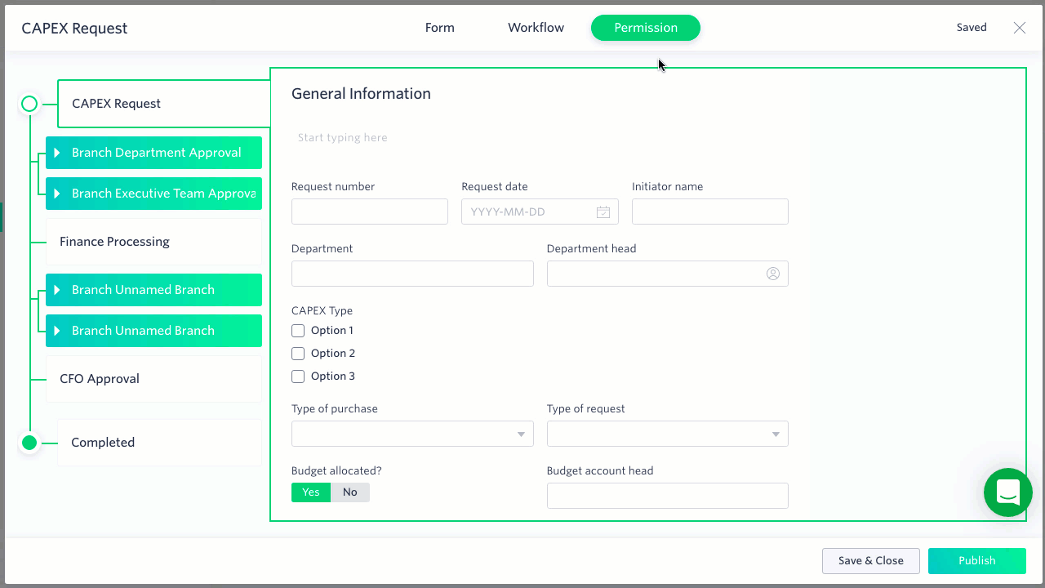Click the Saved status text
This screenshot has height=588, width=1045.
[x=972, y=28]
